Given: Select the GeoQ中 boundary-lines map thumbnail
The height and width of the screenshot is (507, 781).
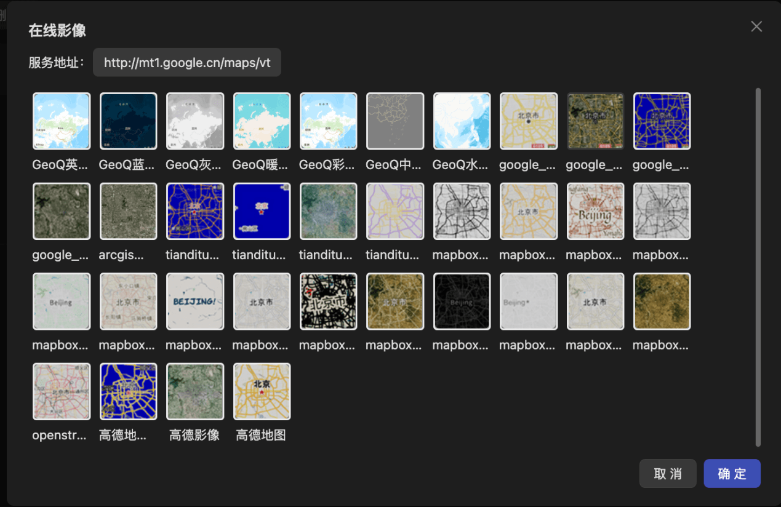Looking at the screenshot, I should click(x=395, y=121).
